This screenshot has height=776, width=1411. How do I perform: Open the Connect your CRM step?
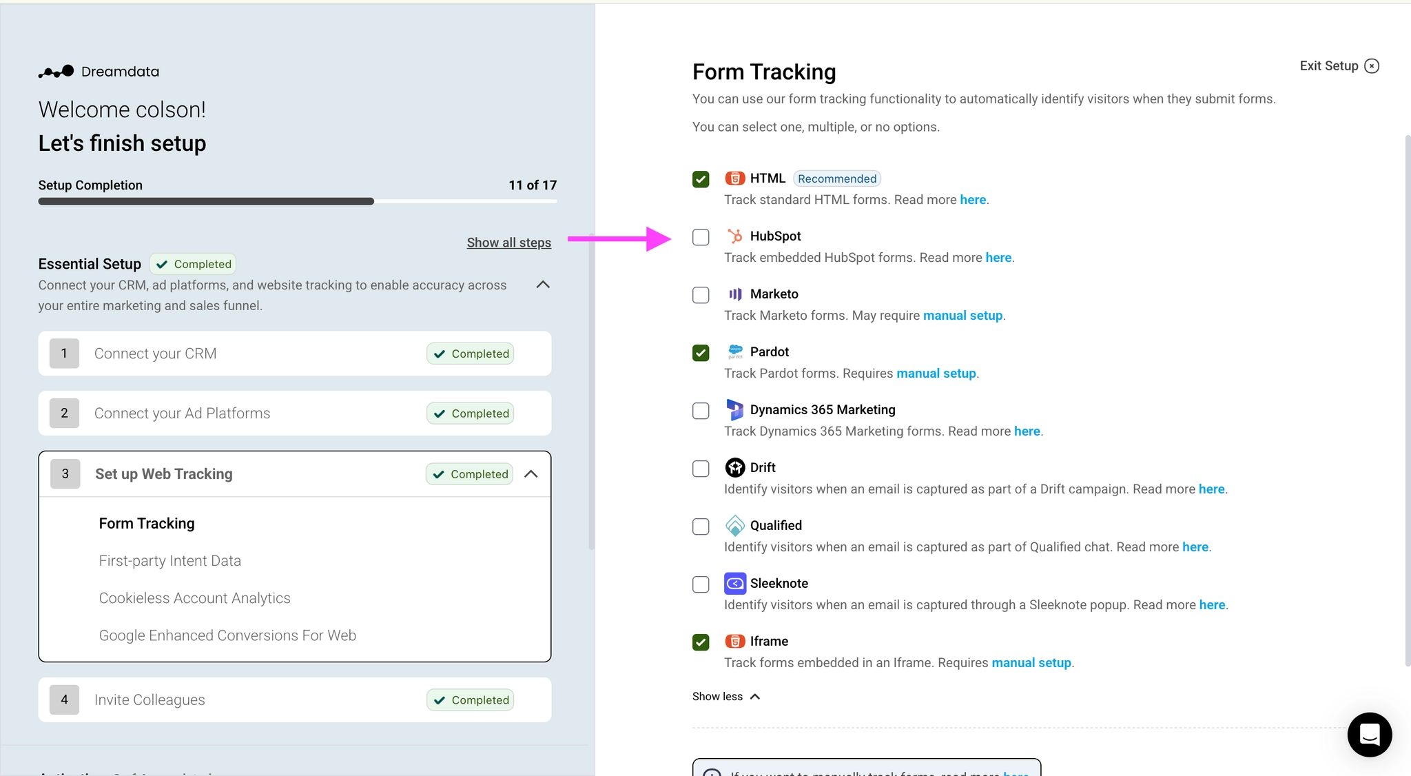pos(156,354)
